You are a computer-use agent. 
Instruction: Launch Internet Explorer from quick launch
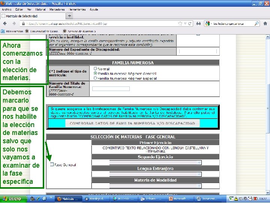tap(38, 199)
